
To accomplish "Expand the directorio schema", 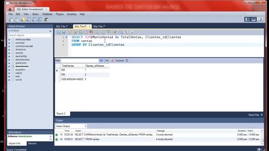I will tap(9, 49).
